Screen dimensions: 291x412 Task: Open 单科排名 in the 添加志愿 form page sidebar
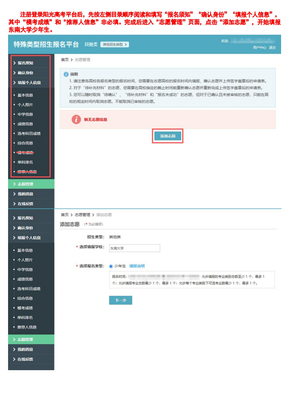[x=25, y=317]
